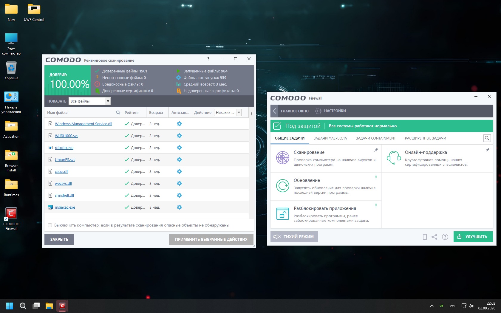Expand the system tray hidden icons chevron
The width and height of the screenshot is (501, 313).
(x=432, y=306)
